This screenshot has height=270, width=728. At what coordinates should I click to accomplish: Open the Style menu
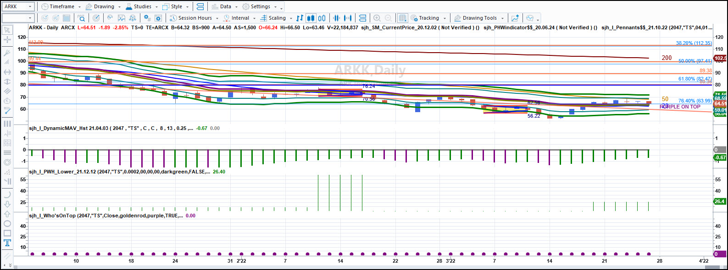tap(172, 7)
